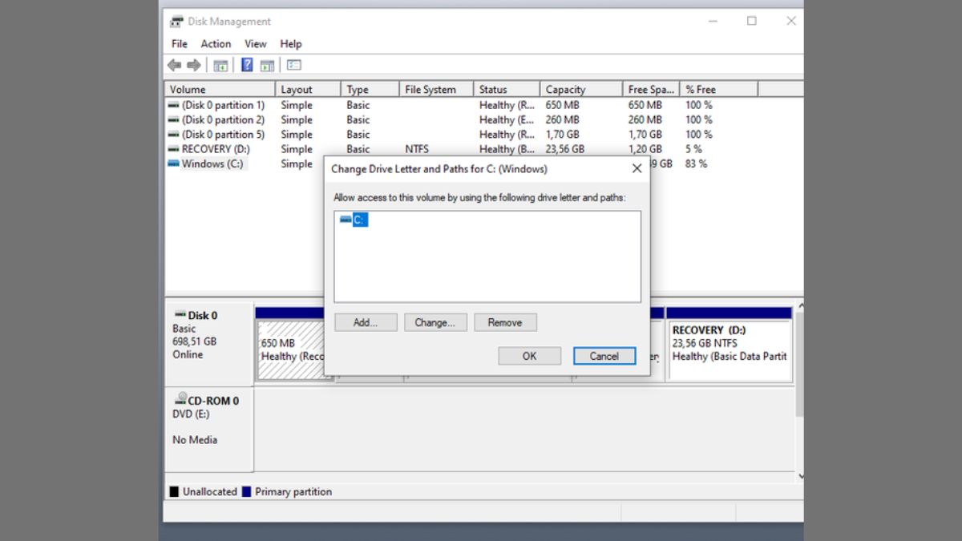The width and height of the screenshot is (962, 541).
Task: Click the Change... button
Action: (x=435, y=322)
